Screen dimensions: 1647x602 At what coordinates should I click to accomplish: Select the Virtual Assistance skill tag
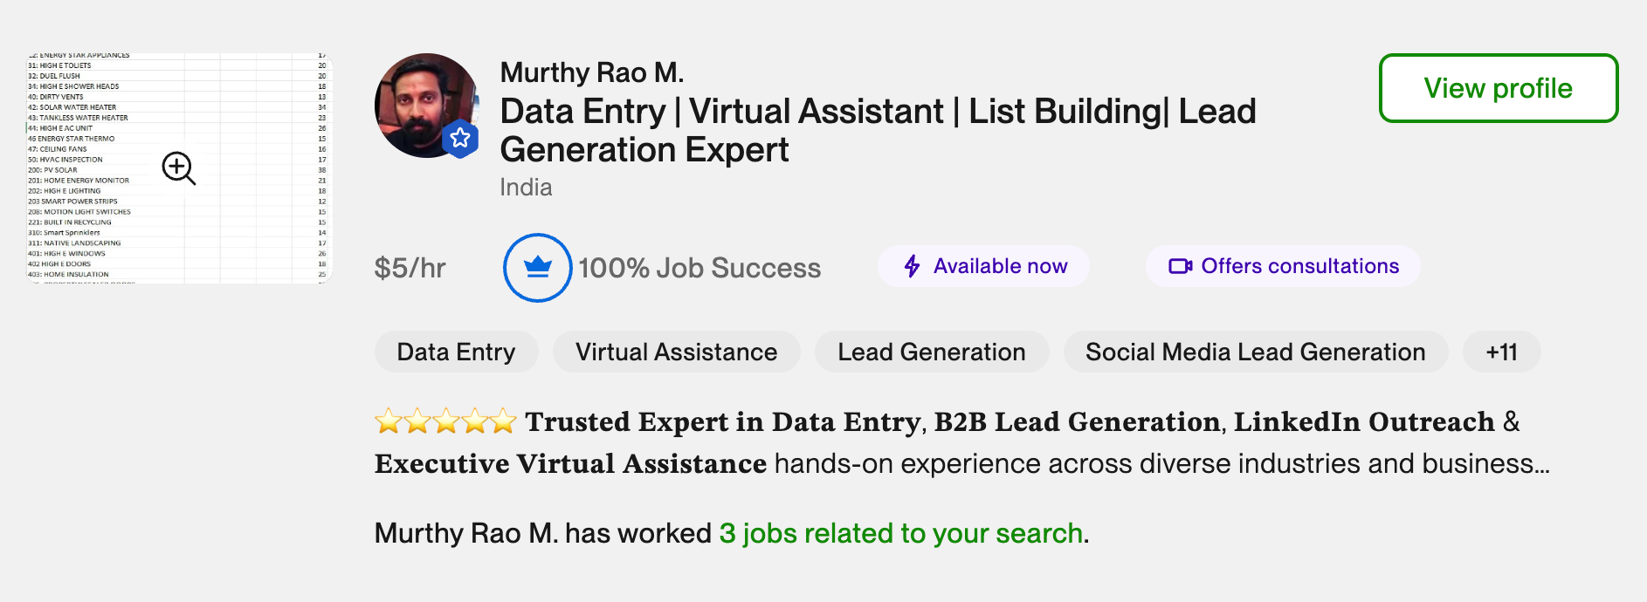pyautogui.click(x=675, y=352)
